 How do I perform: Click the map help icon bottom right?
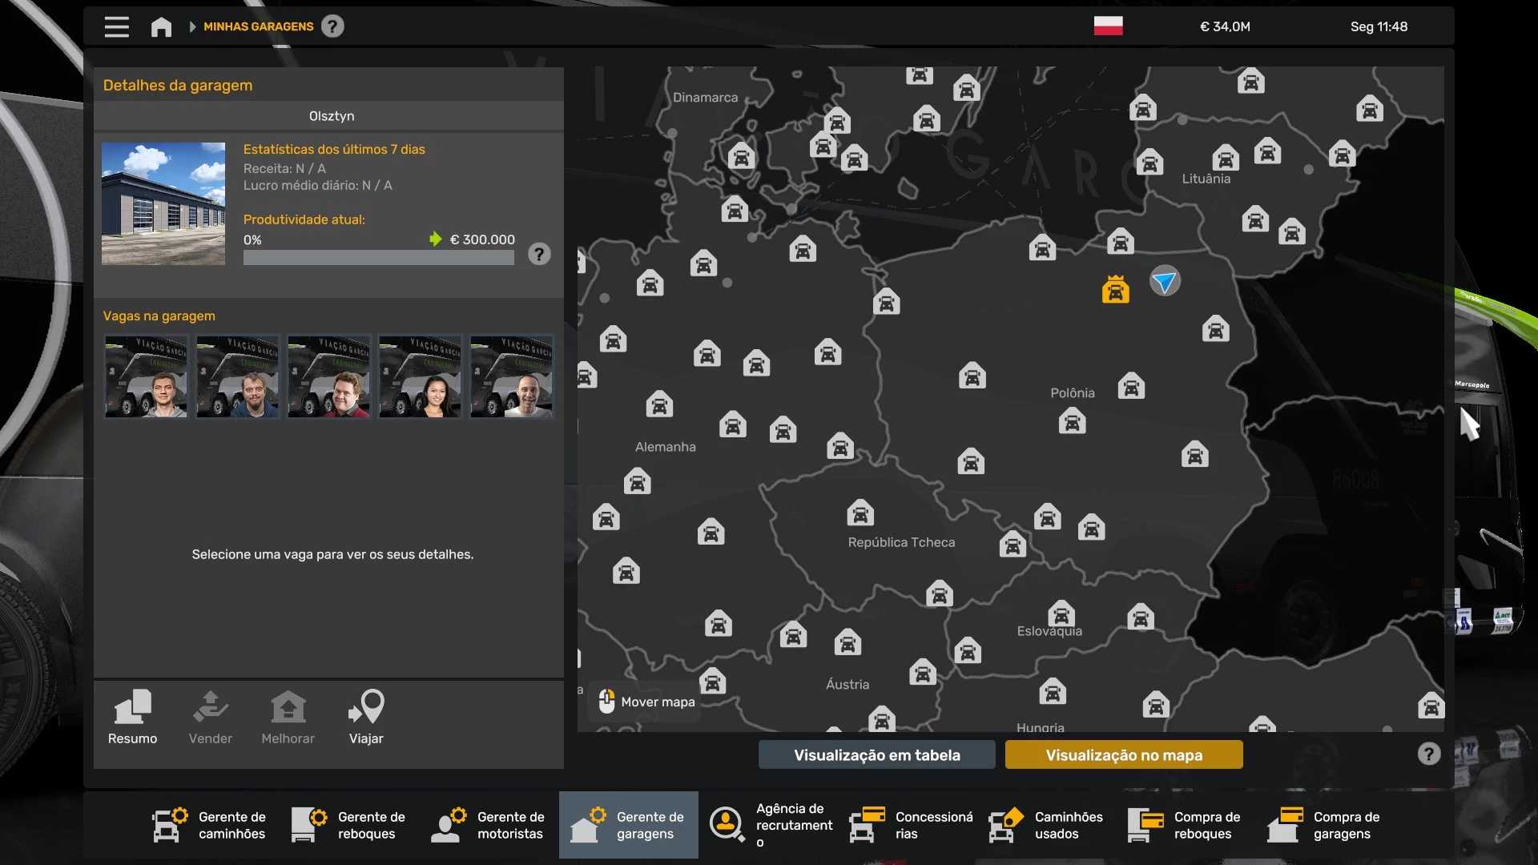click(1428, 754)
